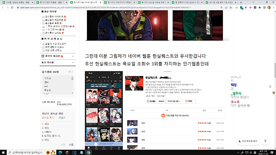
Task: Click the green screen-capture extension icon
Action: (237, 8)
